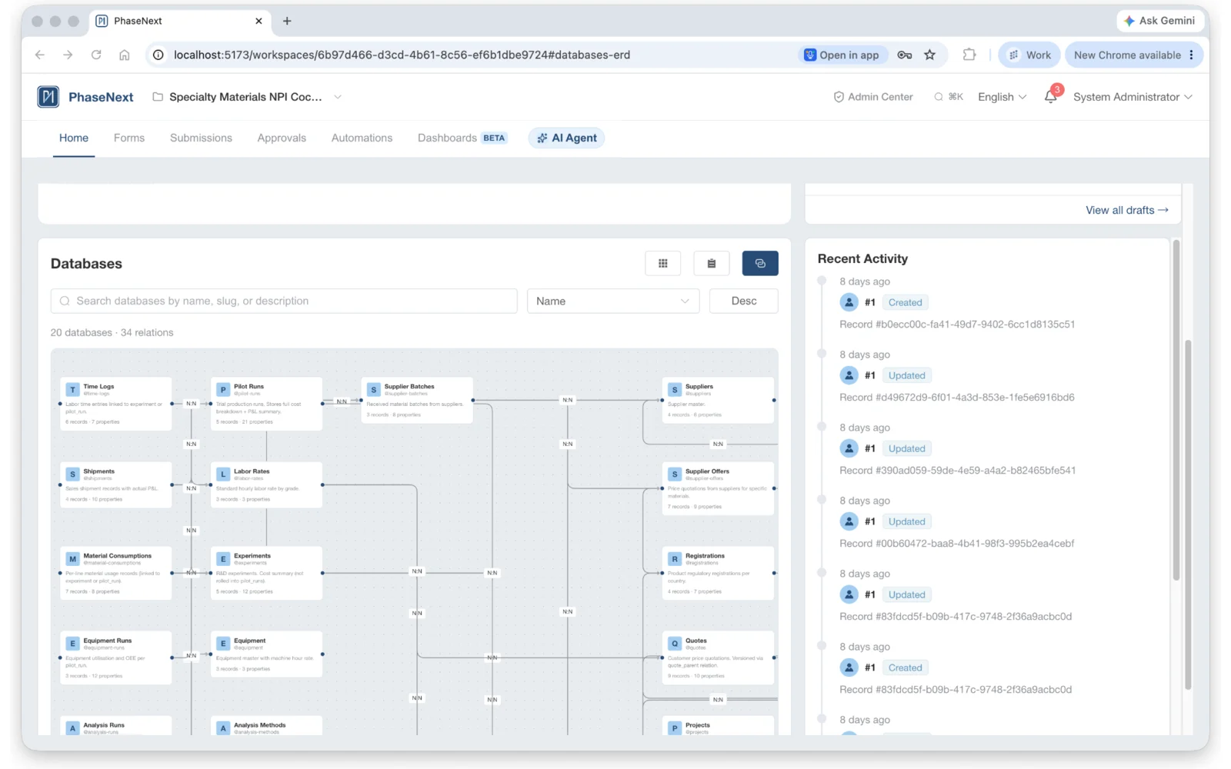Select the Experiments database card
Viewport: 1231px width, 769px height.
coord(266,573)
